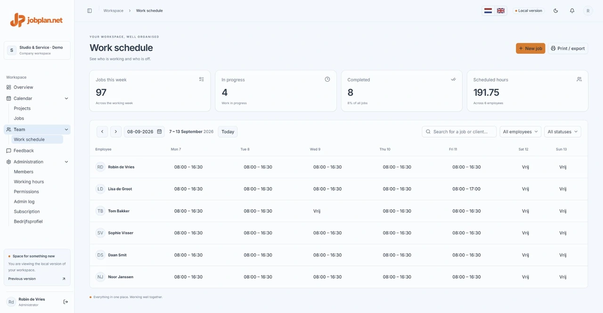Click employee name Sophie Visser
Viewport: 603px width, 313px height.
(121, 233)
